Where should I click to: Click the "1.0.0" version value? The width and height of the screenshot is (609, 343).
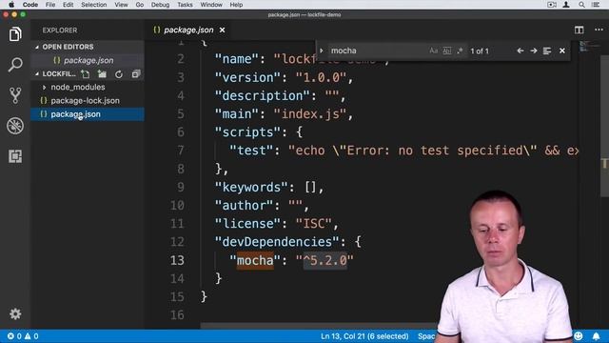coord(321,77)
